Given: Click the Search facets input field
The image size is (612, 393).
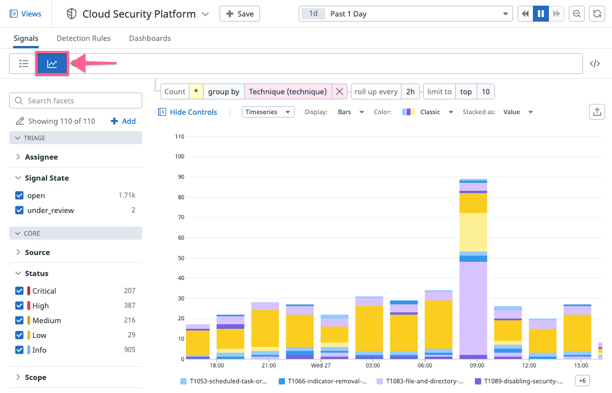Looking at the screenshot, I should [76, 101].
